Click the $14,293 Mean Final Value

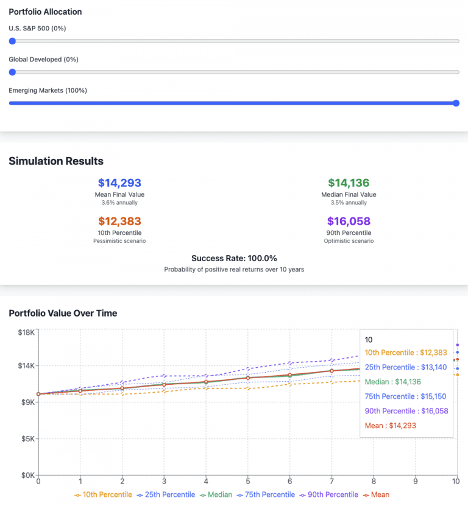[x=119, y=183]
